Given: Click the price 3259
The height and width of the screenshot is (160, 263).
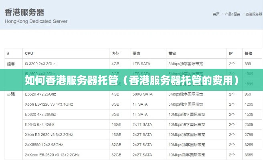Looking at the screenshot, I should point(249,145).
